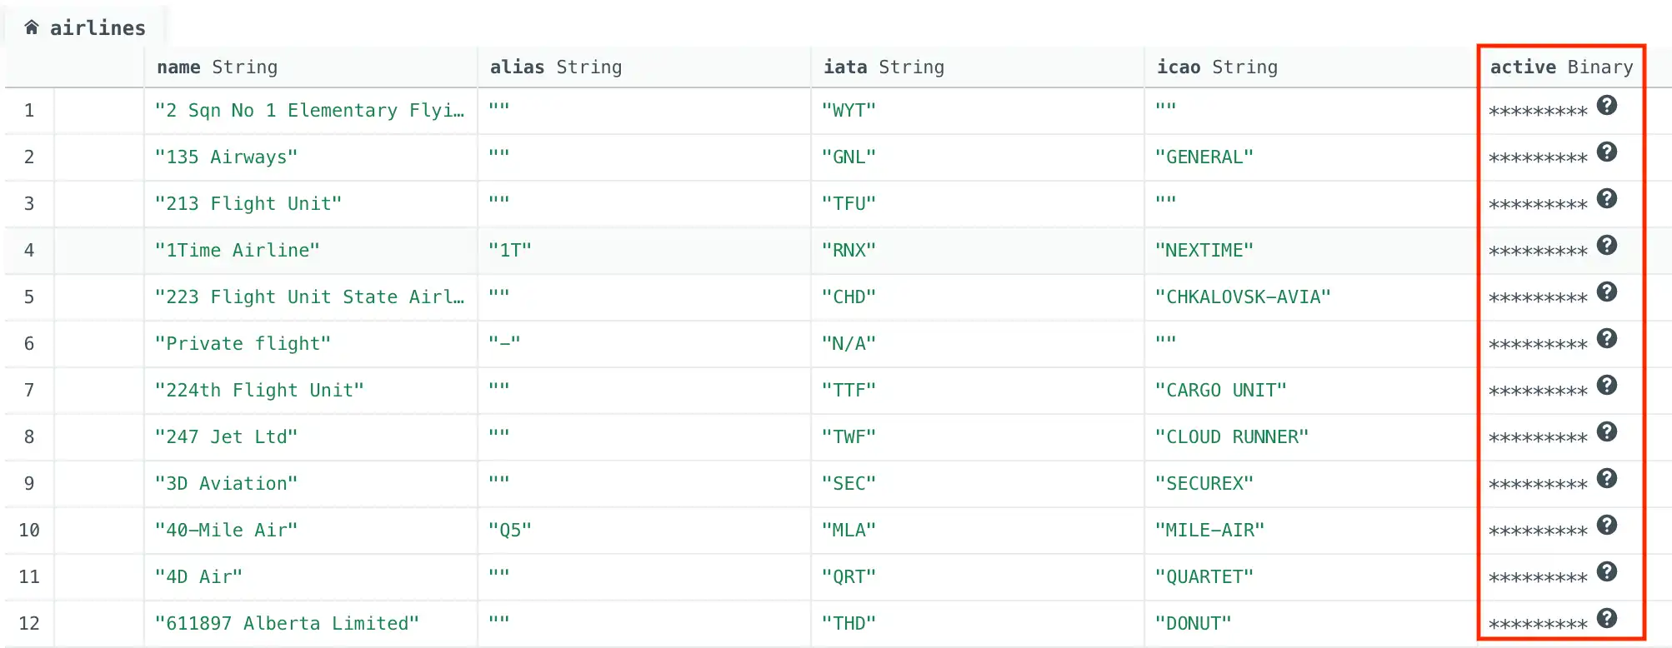Click the "TTF" iata cell
The width and height of the screenshot is (1672, 648).
[x=849, y=391]
